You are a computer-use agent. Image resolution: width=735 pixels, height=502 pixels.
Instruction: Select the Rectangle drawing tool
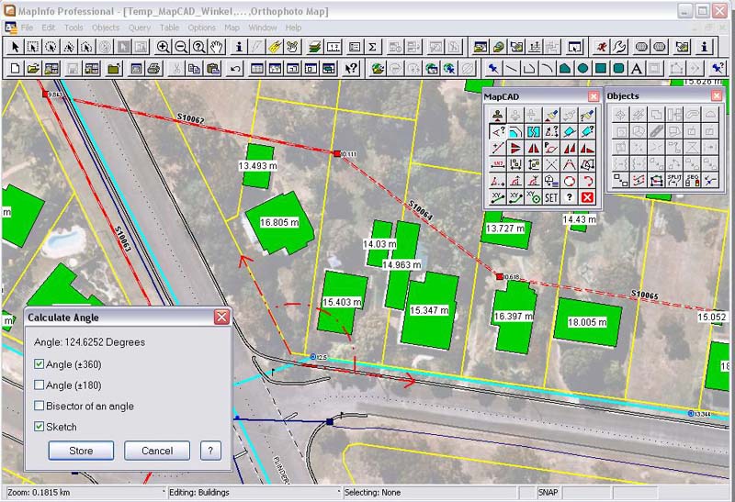pos(601,69)
